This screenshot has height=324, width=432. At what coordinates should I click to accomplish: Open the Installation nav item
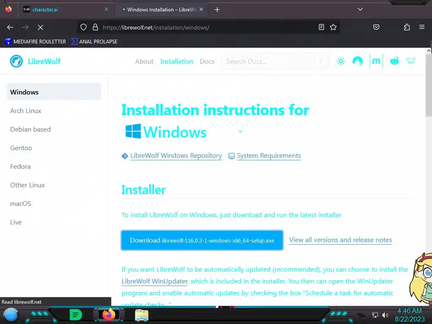177,62
